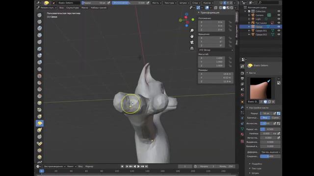This screenshot has height=176, width=314.
Task: Open Скульптура menu
Action: click(72, 8)
